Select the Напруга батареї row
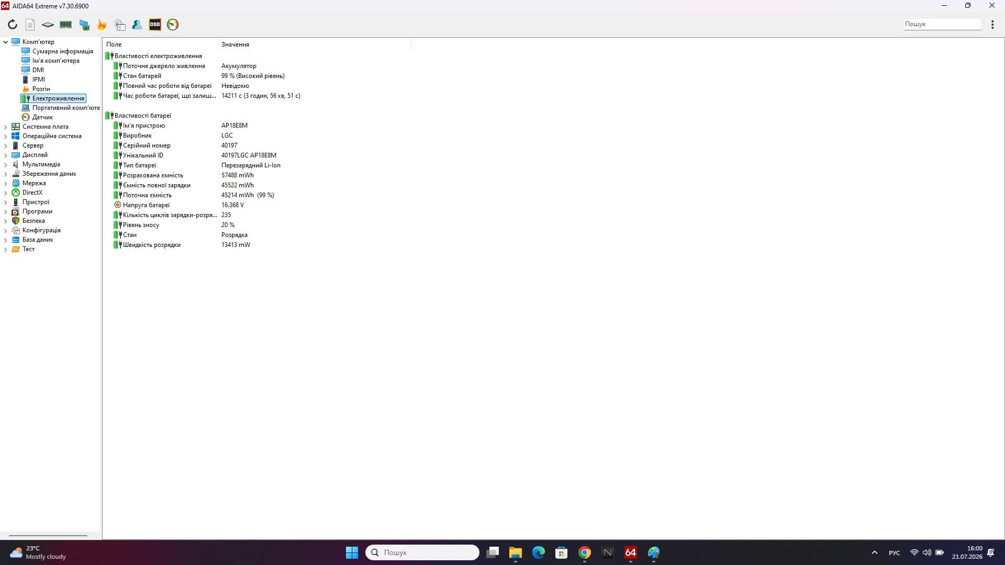Screen dimensions: 1005x565 point(256,205)
